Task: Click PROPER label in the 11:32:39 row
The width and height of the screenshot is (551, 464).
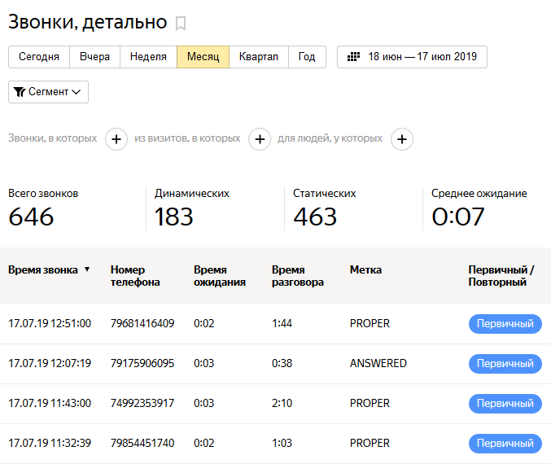Action: (370, 443)
